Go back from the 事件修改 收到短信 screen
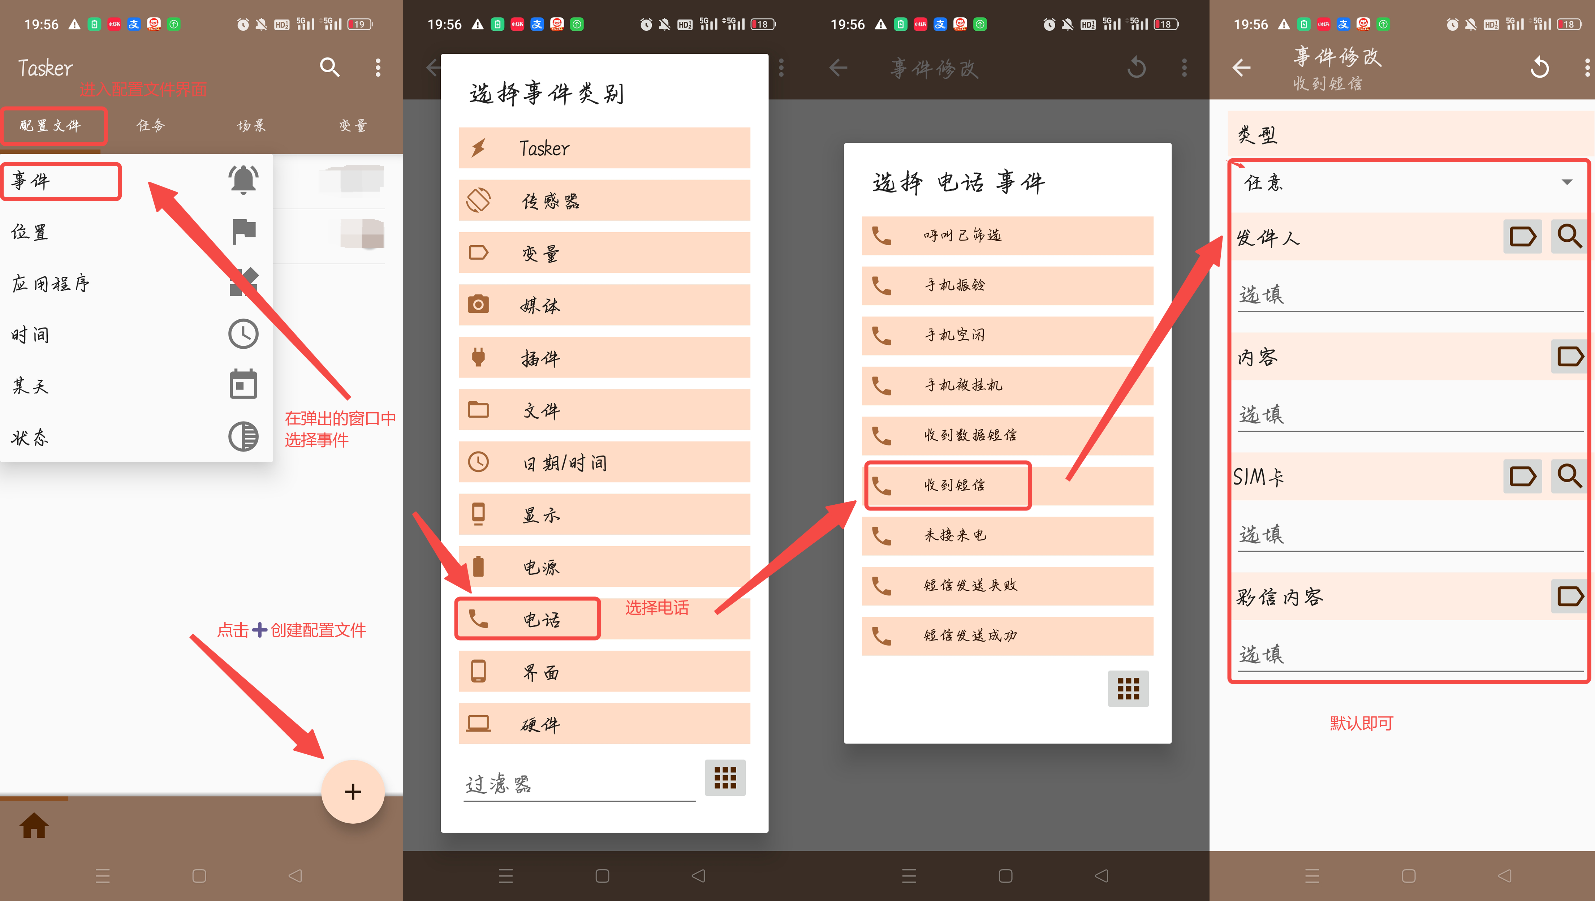 pyautogui.click(x=1241, y=67)
